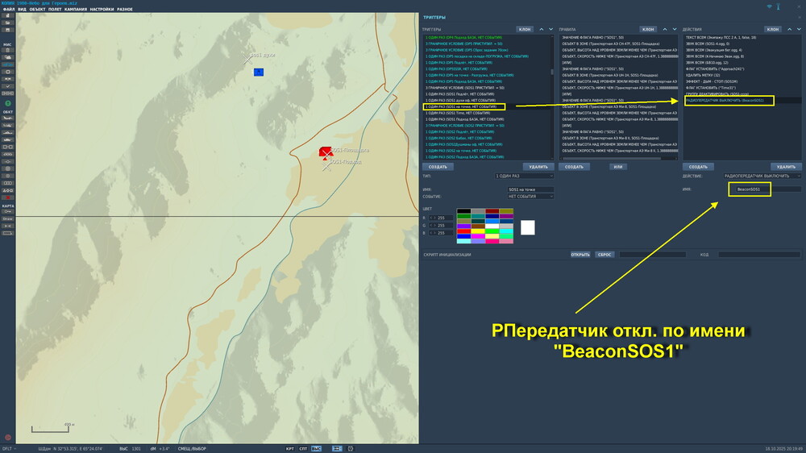Click КЛОН button in ДЕЙСТВИЯ panel

773,29
